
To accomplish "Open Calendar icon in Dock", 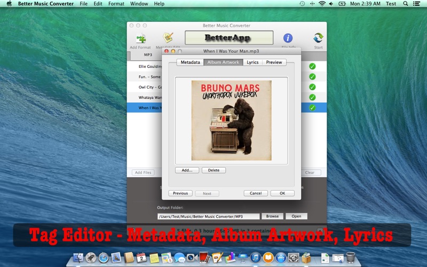I will tap(141, 257).
